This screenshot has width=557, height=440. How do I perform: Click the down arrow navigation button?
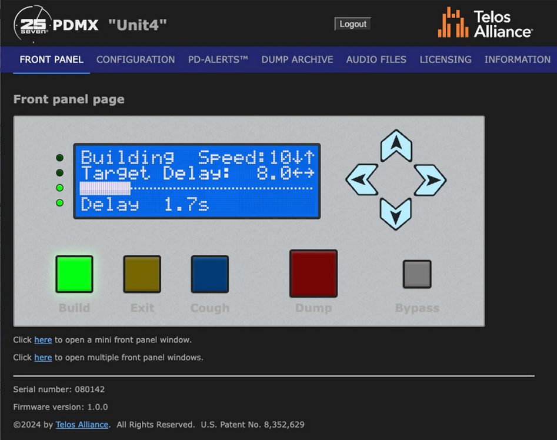396,214
